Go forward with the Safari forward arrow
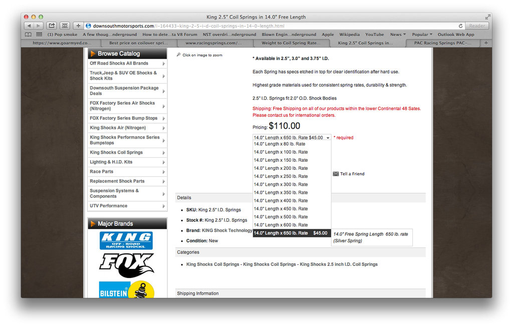Image resolution: width=513 pixels, height=327 pixels. coord(38,26)
